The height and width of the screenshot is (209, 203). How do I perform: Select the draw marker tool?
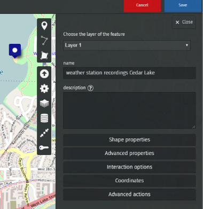tap(44, 26)
